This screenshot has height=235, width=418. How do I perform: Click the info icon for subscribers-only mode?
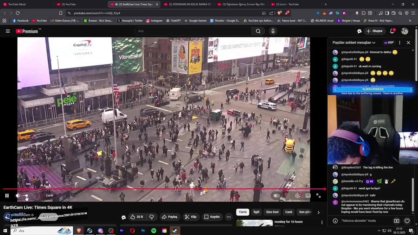[x=335, y=221]
